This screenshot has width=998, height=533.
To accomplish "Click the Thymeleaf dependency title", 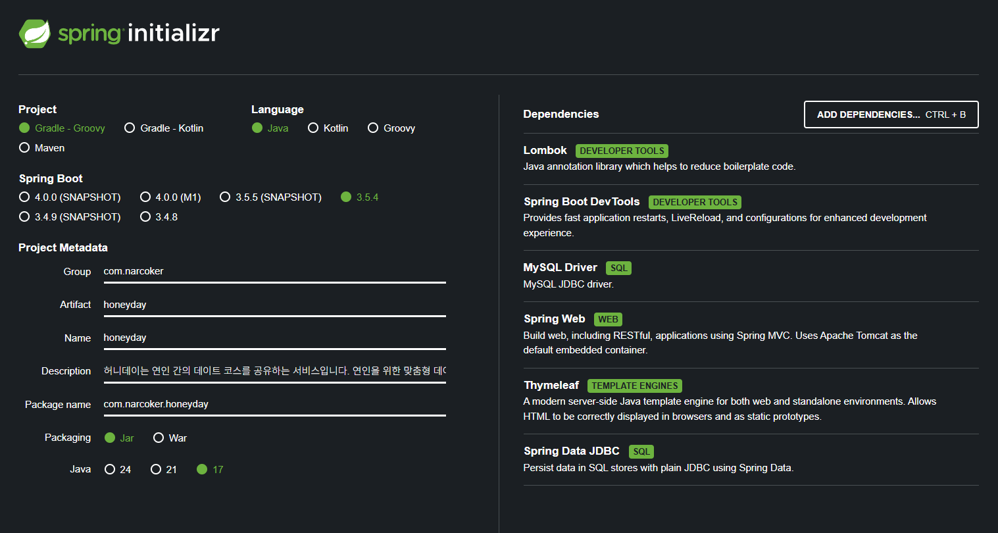I will 551,386.
